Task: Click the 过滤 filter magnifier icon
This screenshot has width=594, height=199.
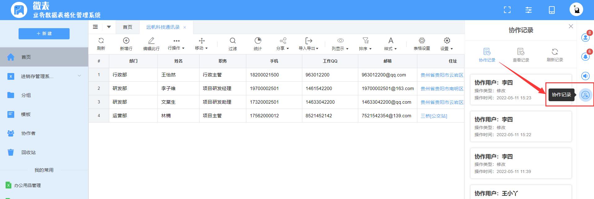Action: point(233,41)
